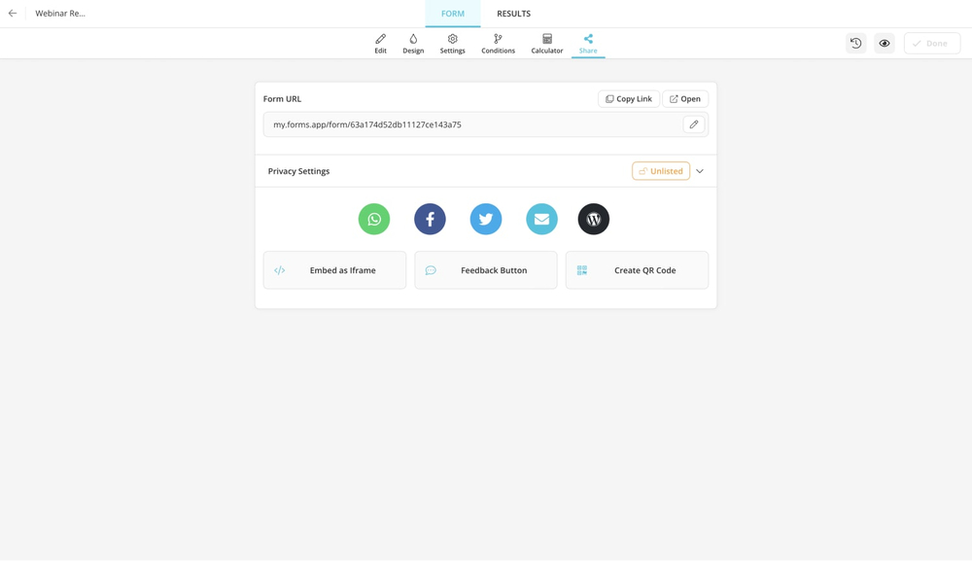Viewport: 972px width, 561px height.
Task: Share form on Facebook
Action: click(x=430, y=219)
